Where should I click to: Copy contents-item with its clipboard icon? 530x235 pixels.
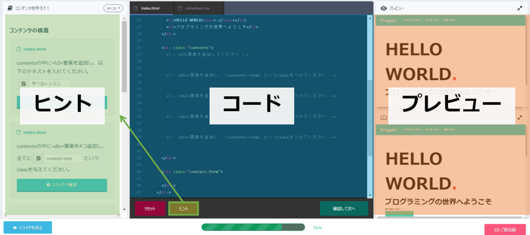pyautogui.click(x=39, y=158)
